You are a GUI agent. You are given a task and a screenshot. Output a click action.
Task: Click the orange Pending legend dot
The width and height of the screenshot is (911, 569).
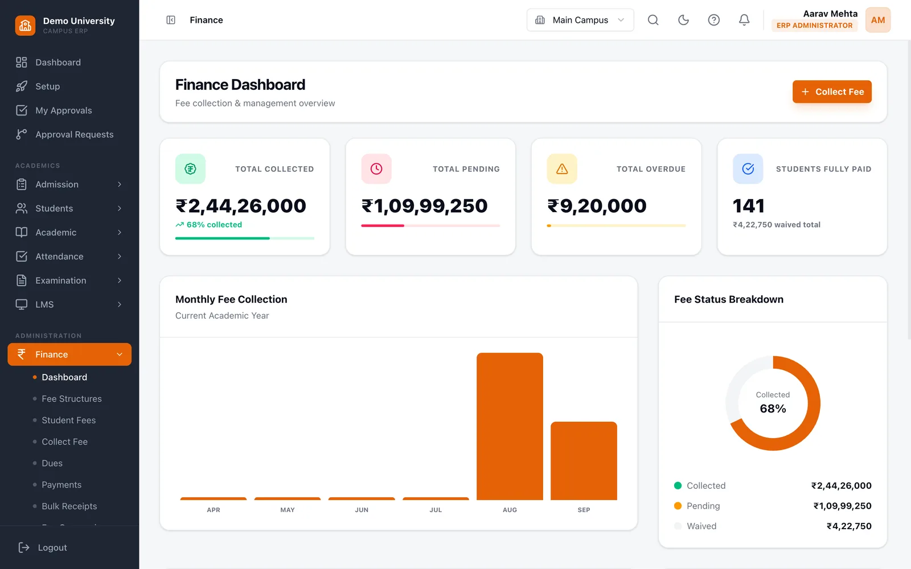[x=678, y=506]
